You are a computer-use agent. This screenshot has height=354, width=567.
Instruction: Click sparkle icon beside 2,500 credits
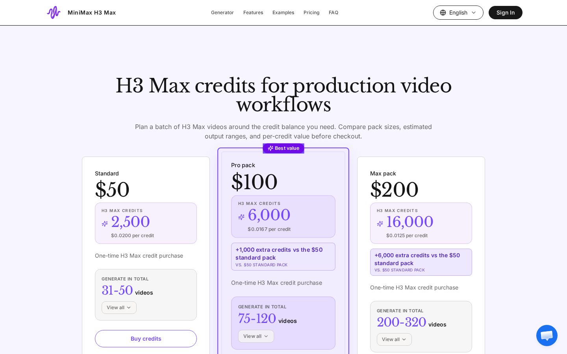point(105,223)
